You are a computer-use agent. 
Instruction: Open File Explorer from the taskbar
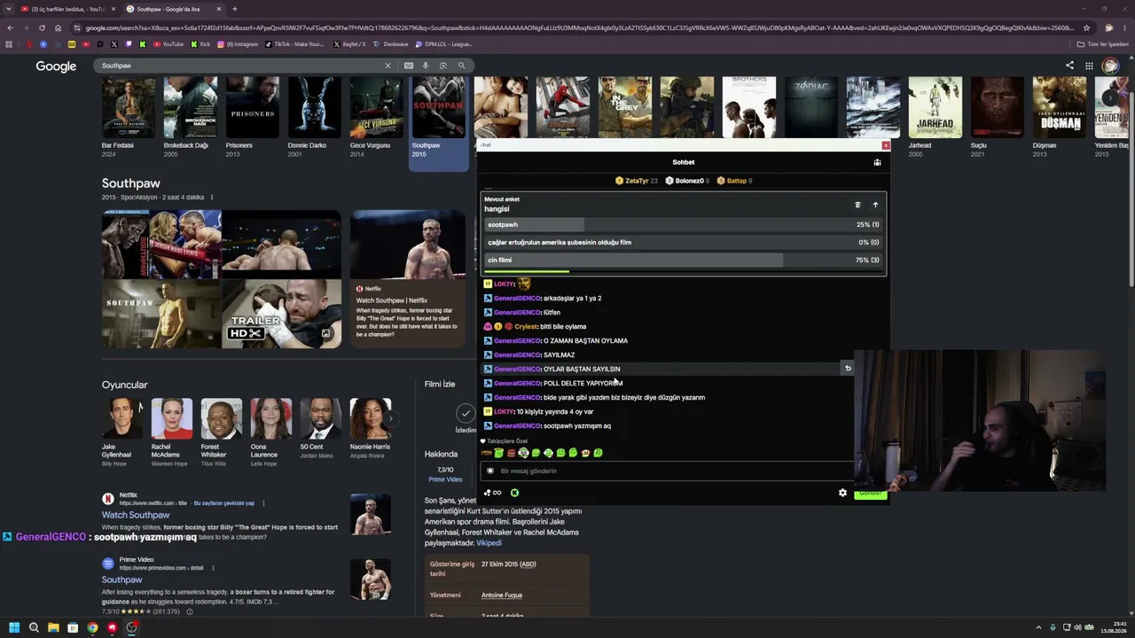pyautogui.click(x=53, y=627)
